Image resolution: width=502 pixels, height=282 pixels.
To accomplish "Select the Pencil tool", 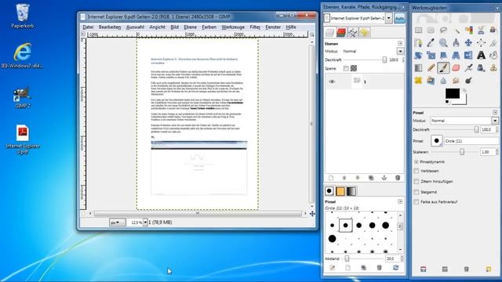I will coord(431,68).
